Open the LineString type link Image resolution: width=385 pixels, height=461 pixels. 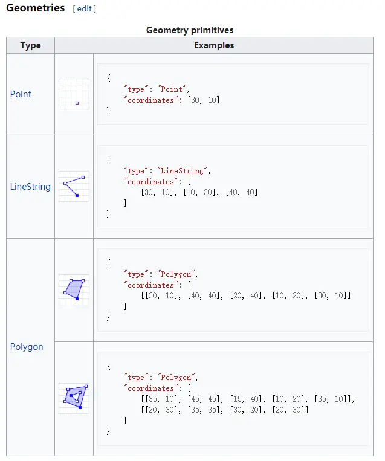(30, 187)
